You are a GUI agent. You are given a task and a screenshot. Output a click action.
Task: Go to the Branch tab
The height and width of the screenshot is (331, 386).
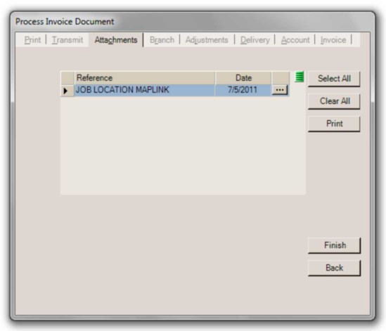[162, 39]
